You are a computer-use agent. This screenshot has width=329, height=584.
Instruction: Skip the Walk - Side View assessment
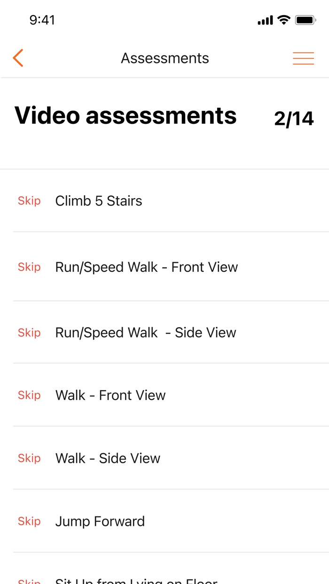point(29,458)
